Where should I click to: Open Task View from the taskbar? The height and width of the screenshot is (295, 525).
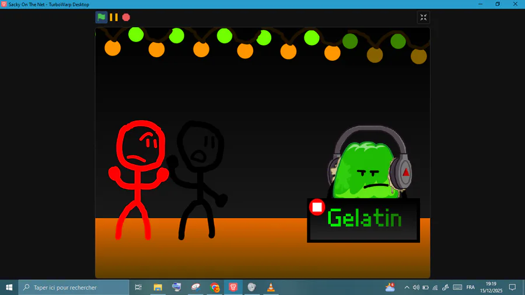click(138, 287)
